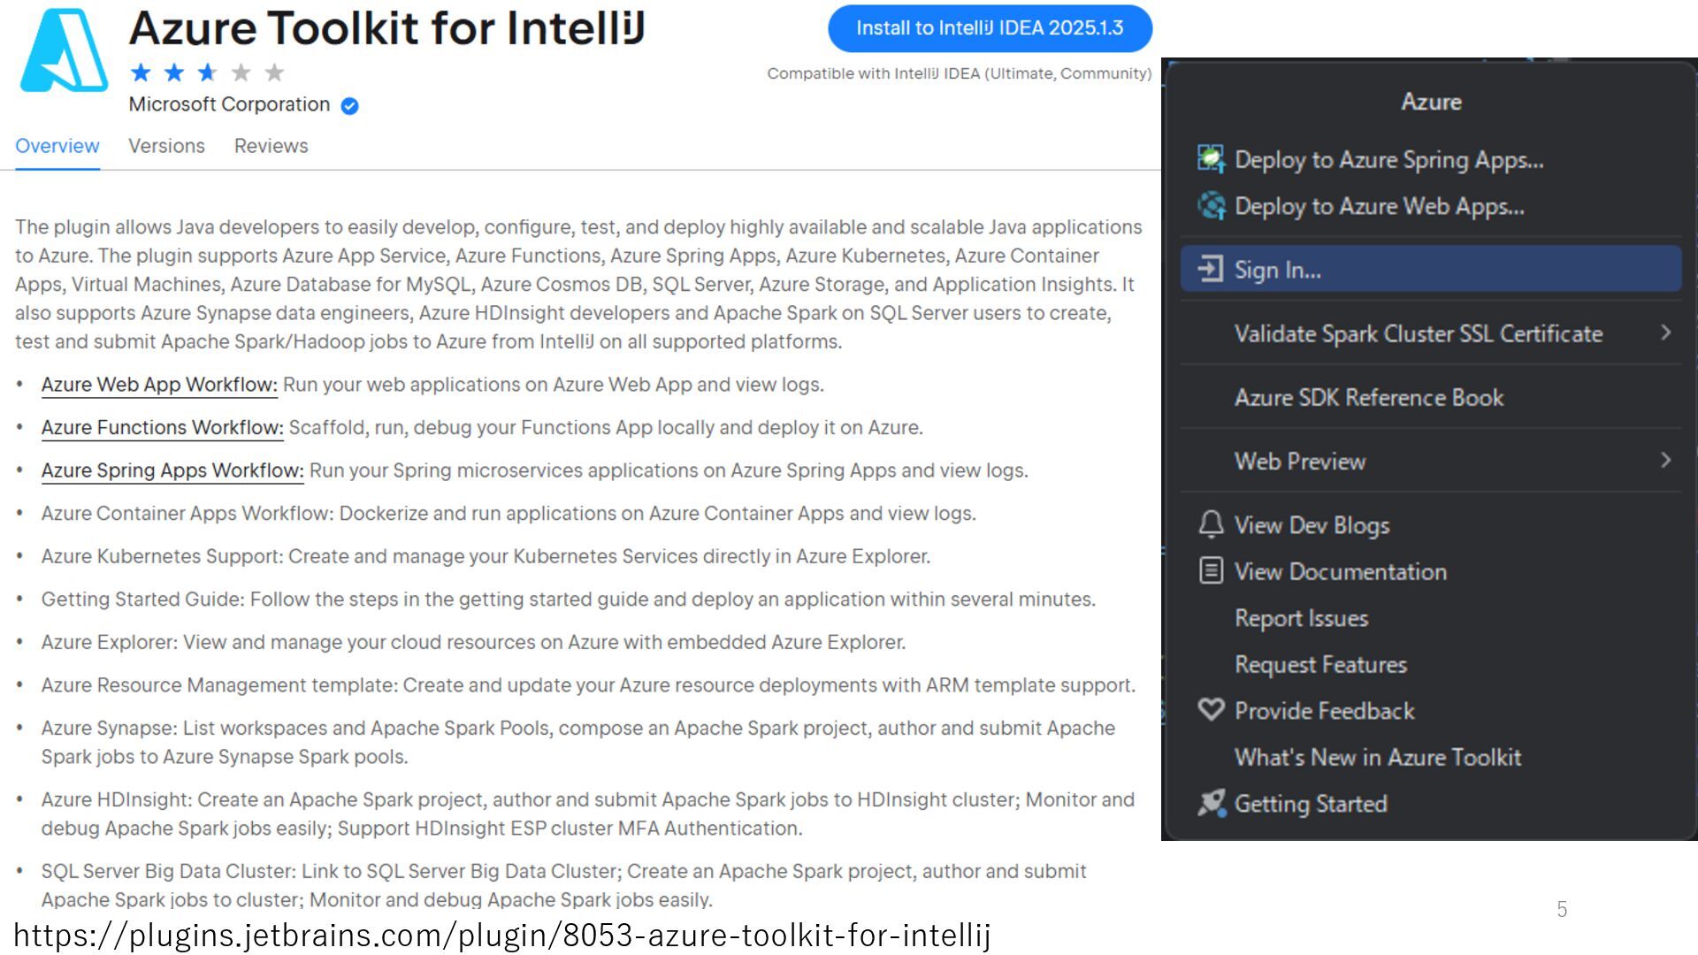Viewport: 1698px width, 955px height.
Task: Click Install to IntelliJ IDEA 2025.1.3 button
Action: coord(990,28)
